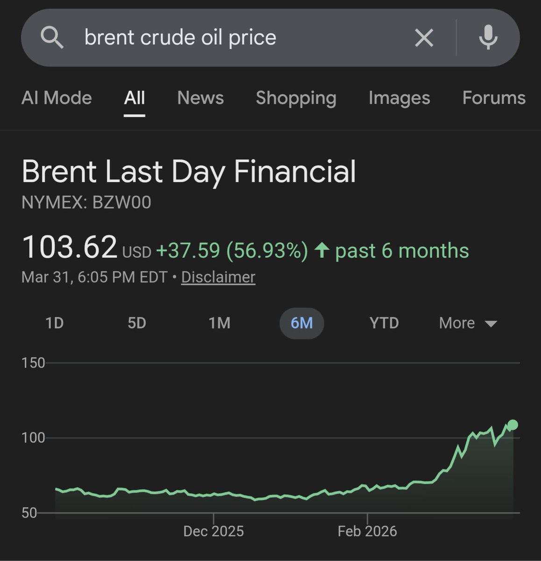
Task: Click the green up arrow indicator
Action: [321, 251]
